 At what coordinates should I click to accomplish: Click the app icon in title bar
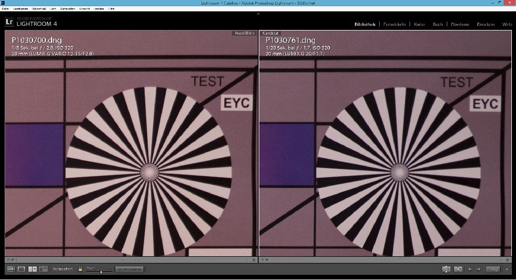[x=3, y=3]
